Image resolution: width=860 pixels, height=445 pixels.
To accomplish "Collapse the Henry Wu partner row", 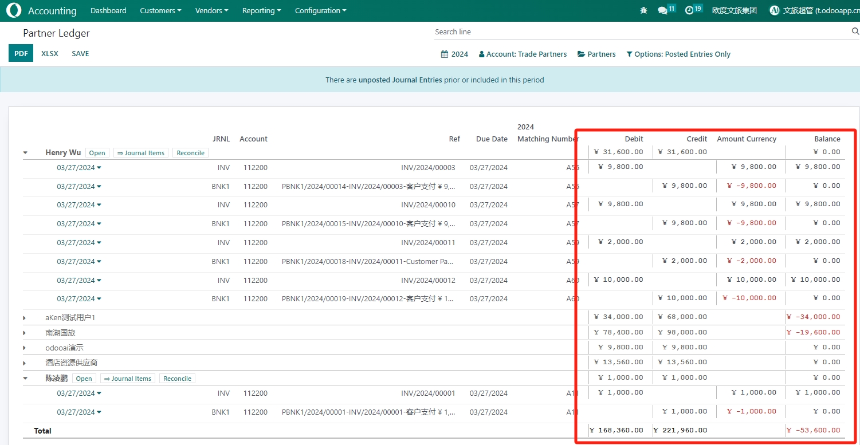I will click(25, 153).
